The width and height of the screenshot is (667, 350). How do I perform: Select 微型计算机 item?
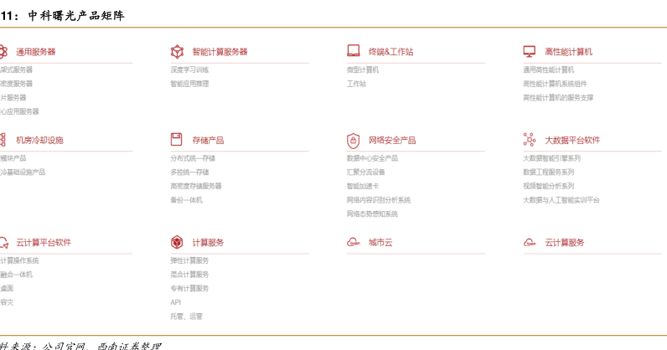[363, 69]
